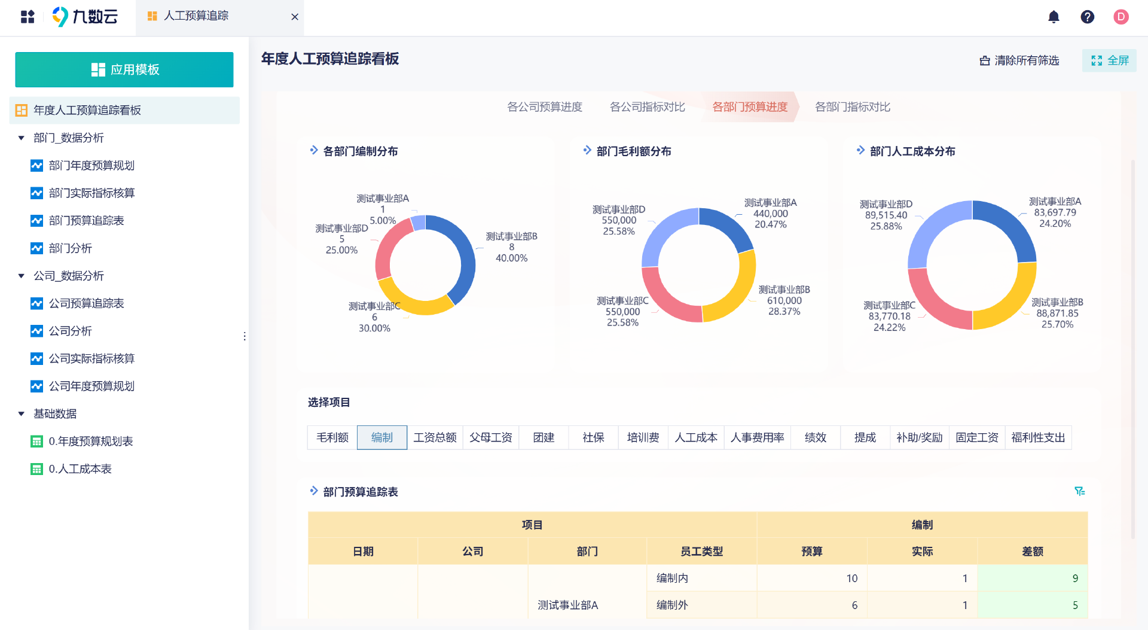Collapse the 基础数据 section
Image resolution: width=1148 pixels, height=630 pixels.
tap(22, 413)
